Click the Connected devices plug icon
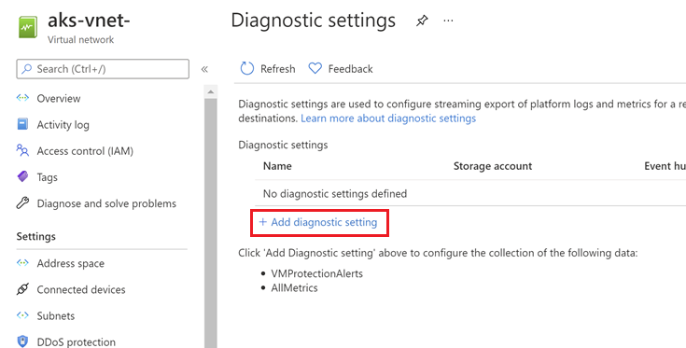The height and width of the screenshot is (348, 686). tap(22, 289)
